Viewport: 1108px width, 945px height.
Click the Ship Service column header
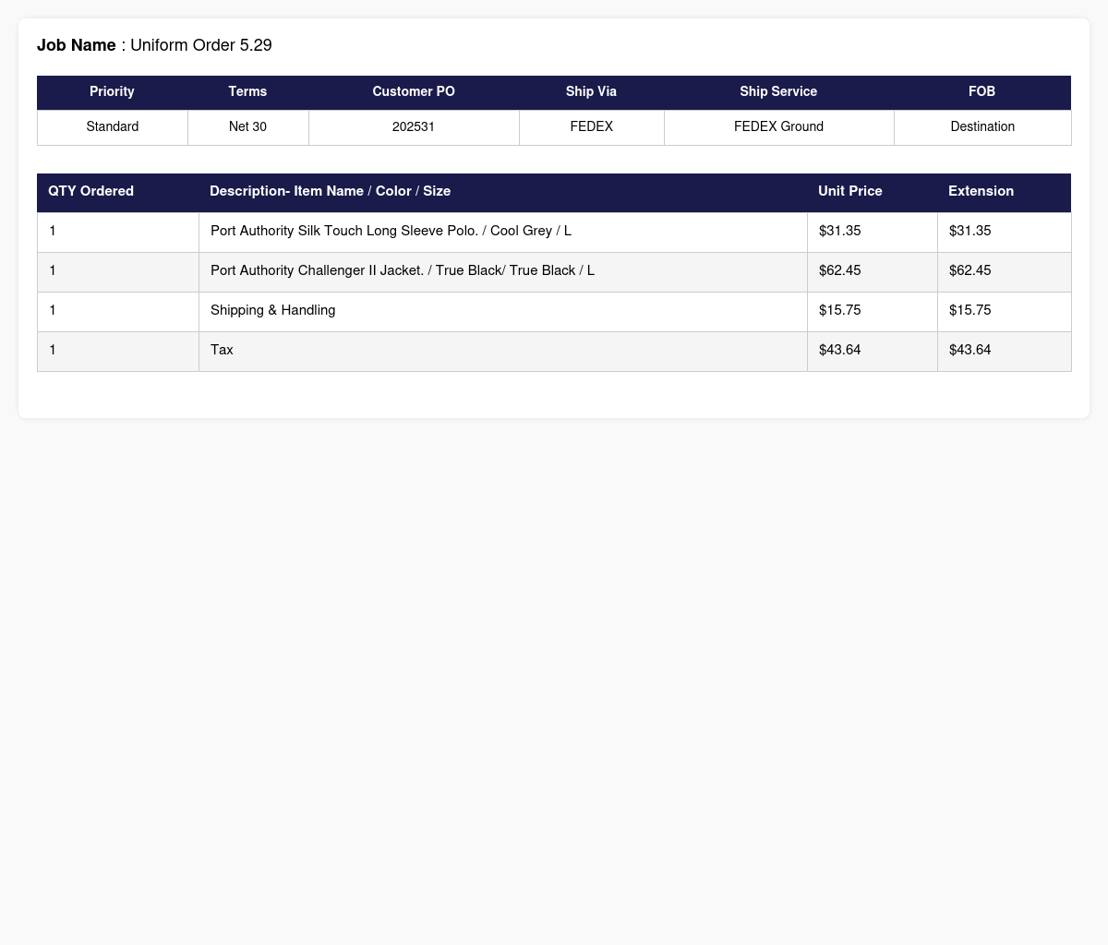(778, 92)
